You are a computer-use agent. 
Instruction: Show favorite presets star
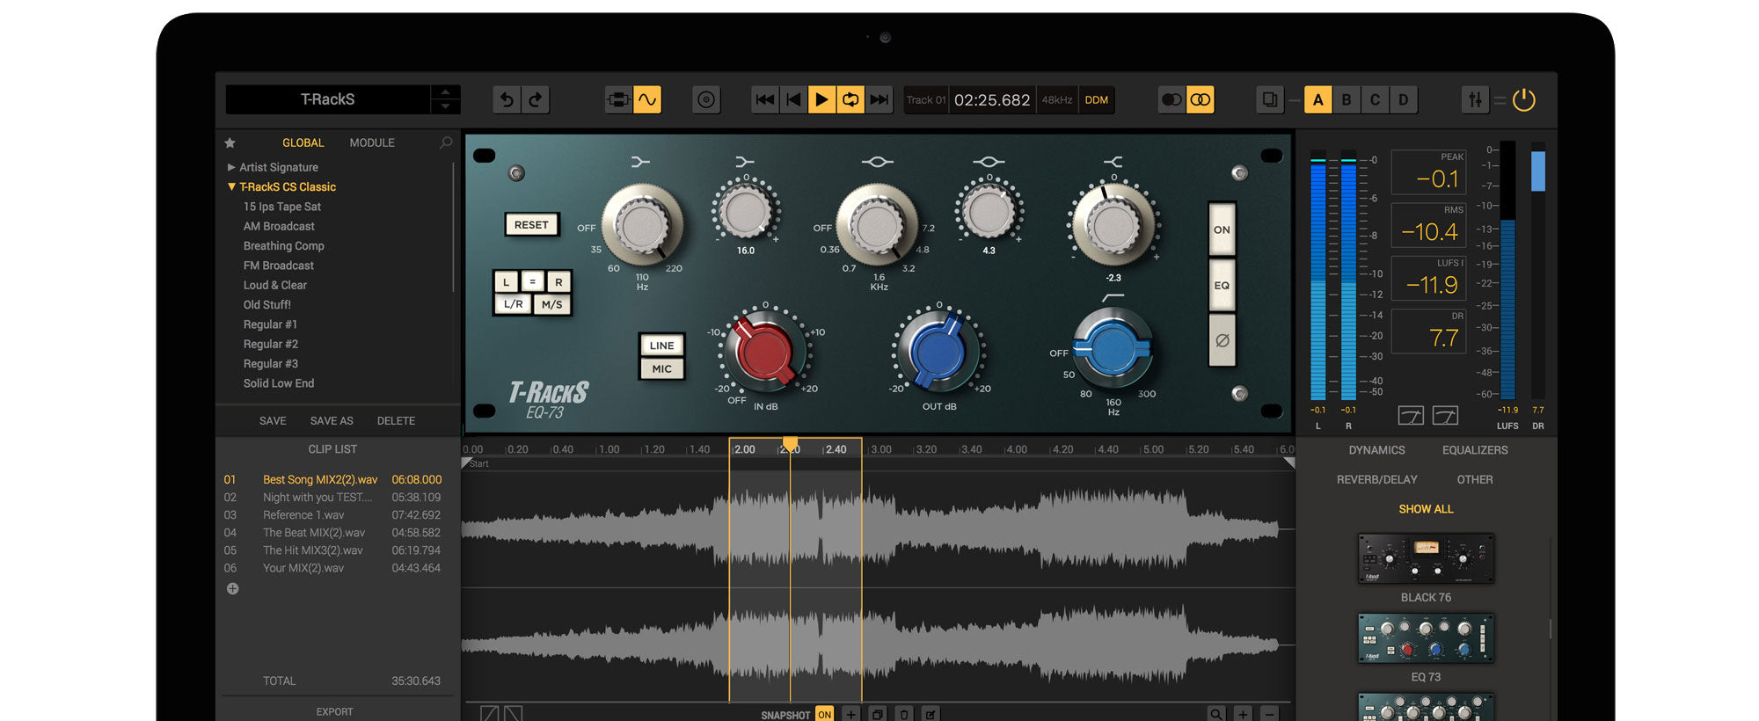230,142
